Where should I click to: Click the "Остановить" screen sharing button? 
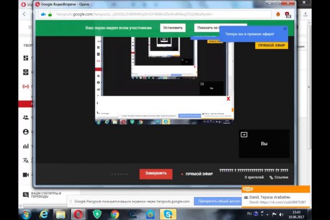coord(173,28)
